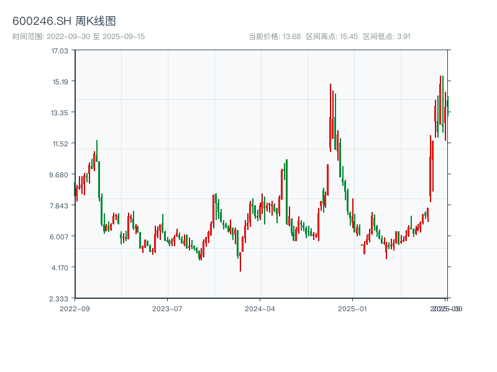Screen dimensions: 497x372
Task: Click y-axis value 13.35
Action: (x=60, y=113)
